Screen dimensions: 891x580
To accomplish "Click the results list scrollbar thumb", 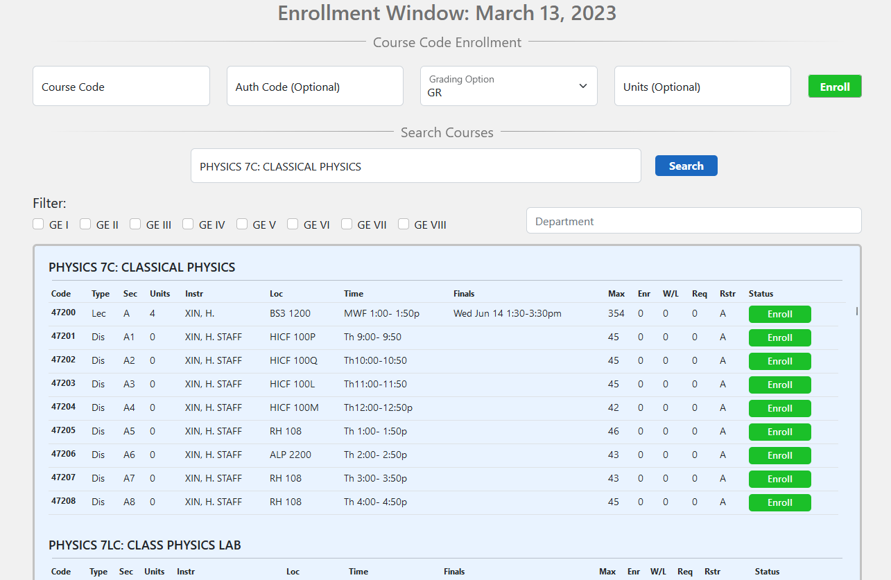I will coord(857,311).
